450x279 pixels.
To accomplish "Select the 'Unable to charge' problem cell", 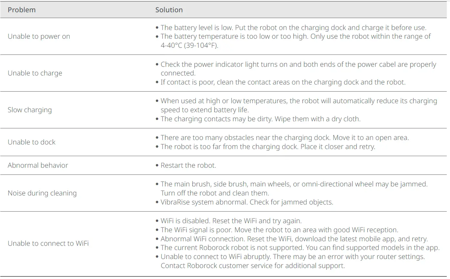I will (35, 73).
